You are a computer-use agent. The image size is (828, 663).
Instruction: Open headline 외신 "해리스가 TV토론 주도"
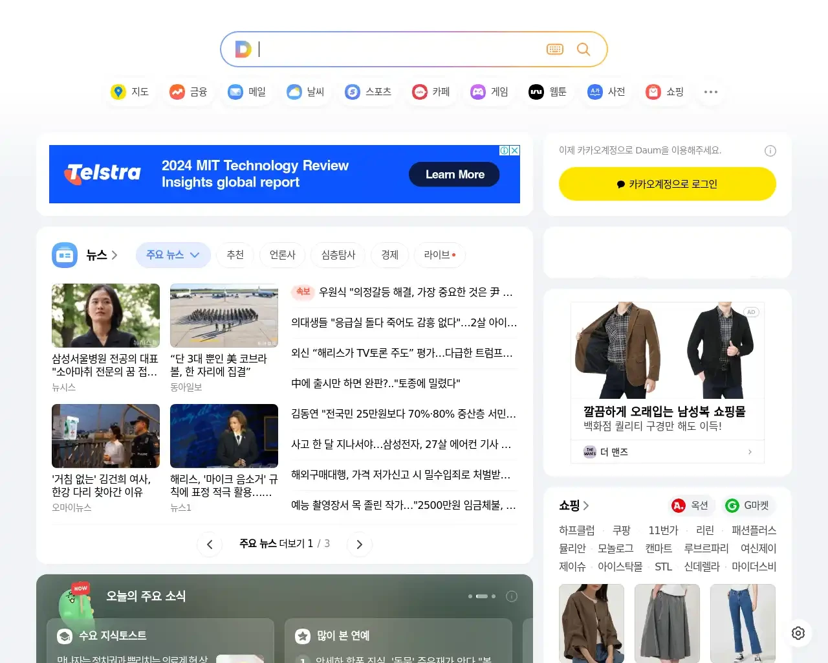(x=402, y=353)
